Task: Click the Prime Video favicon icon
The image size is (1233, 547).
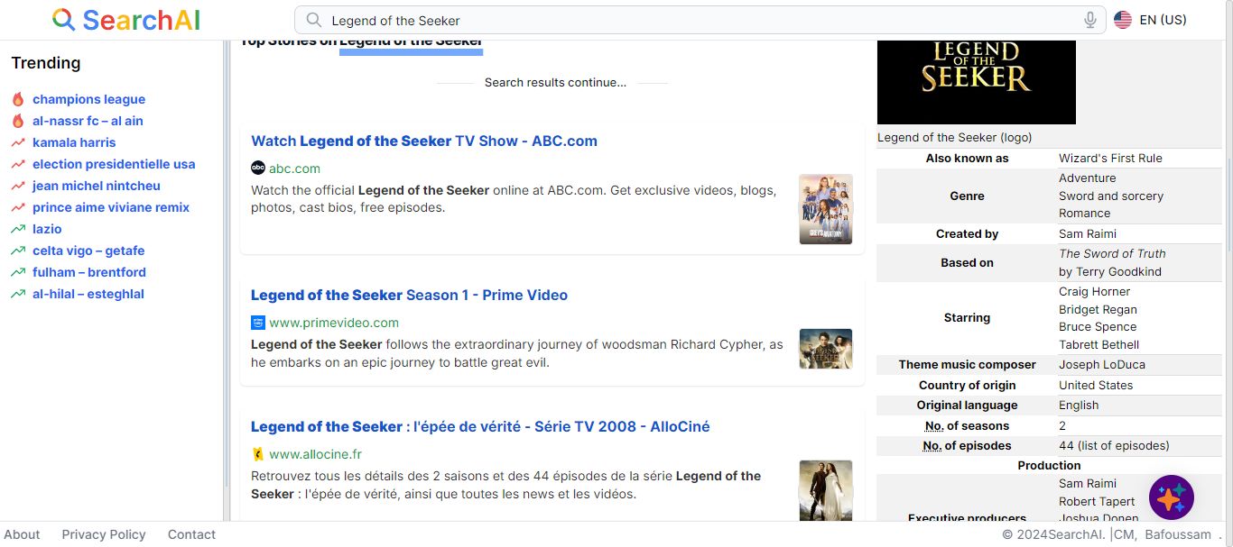Action: (x=258, y=322)
